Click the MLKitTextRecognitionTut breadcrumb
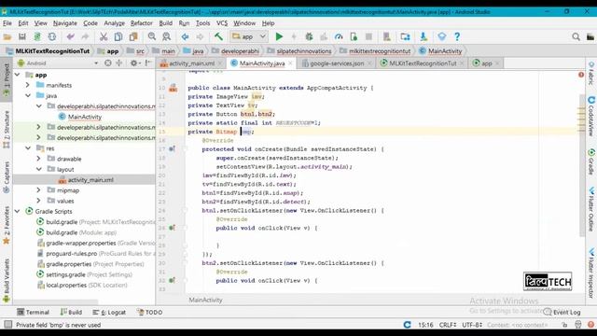This screenshot has width=597, height=336. [49, 51]
